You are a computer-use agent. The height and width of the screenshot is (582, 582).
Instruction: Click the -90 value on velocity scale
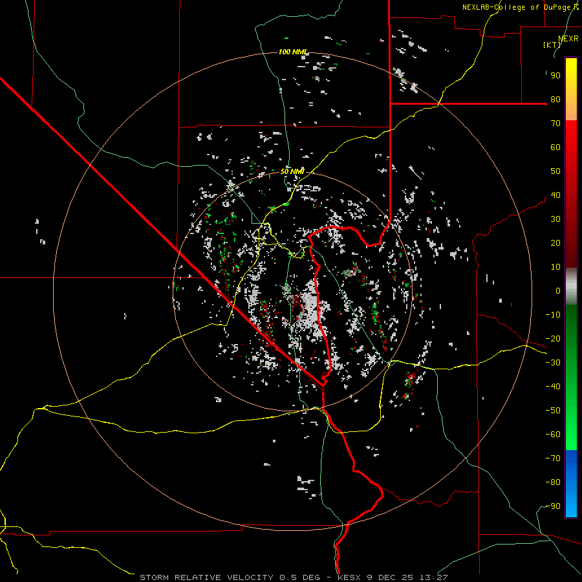click(x=553, y=506)
